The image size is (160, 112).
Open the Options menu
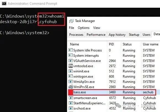(84, 28)
